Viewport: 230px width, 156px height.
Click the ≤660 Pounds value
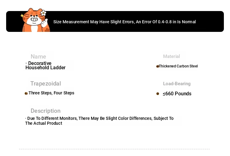pyautogui.click(x=177, y=93)
